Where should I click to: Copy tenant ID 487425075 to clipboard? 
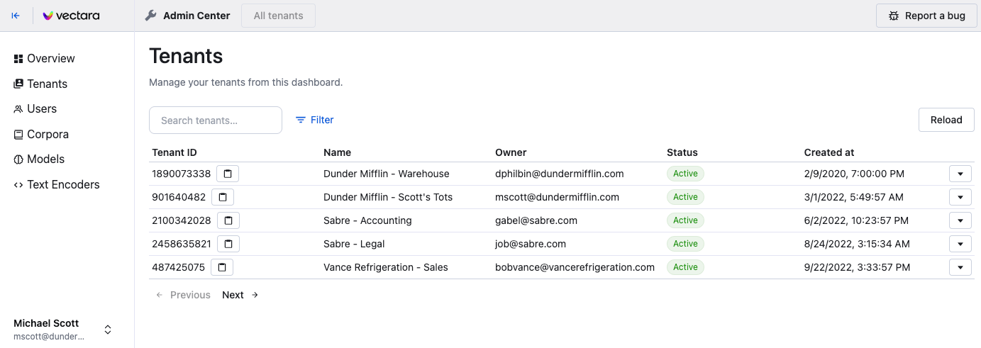pos(222,267)
